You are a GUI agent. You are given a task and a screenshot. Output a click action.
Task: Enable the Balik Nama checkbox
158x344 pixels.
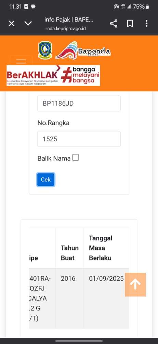click(x=76, y=158)
